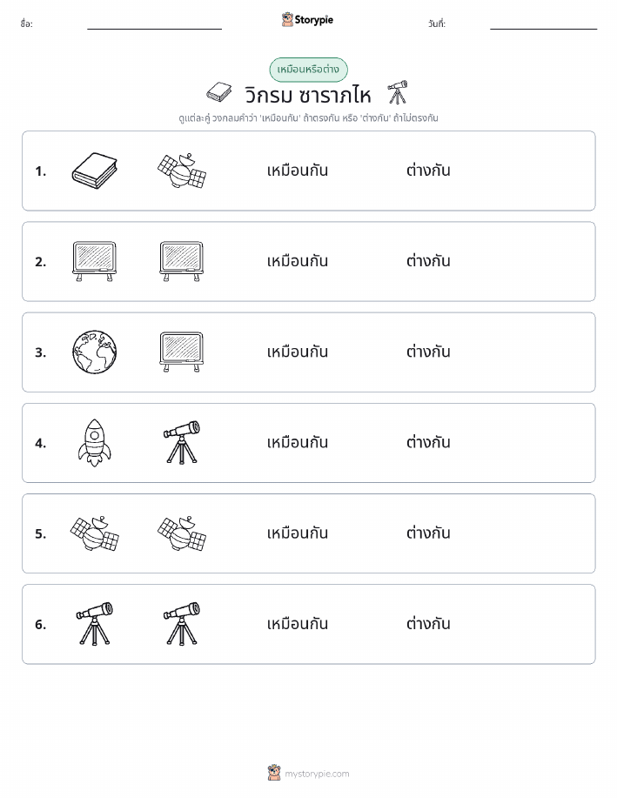Click the second telescope icon in row 6

click(182, 624)
